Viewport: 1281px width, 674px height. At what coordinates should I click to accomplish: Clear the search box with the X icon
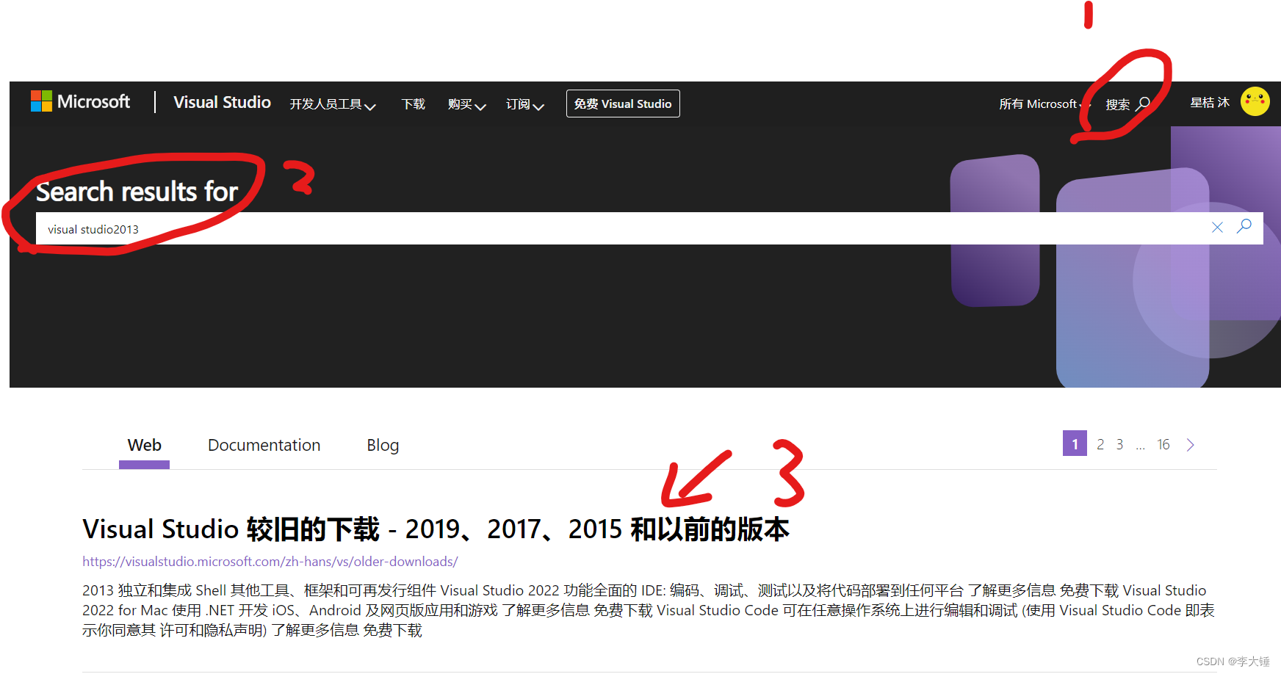[1218, 228]
